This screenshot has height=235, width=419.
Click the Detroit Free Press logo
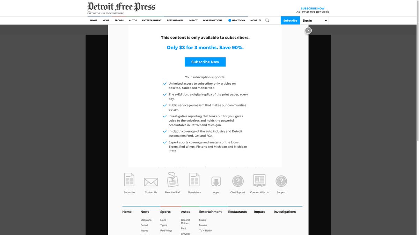[122, 7]
